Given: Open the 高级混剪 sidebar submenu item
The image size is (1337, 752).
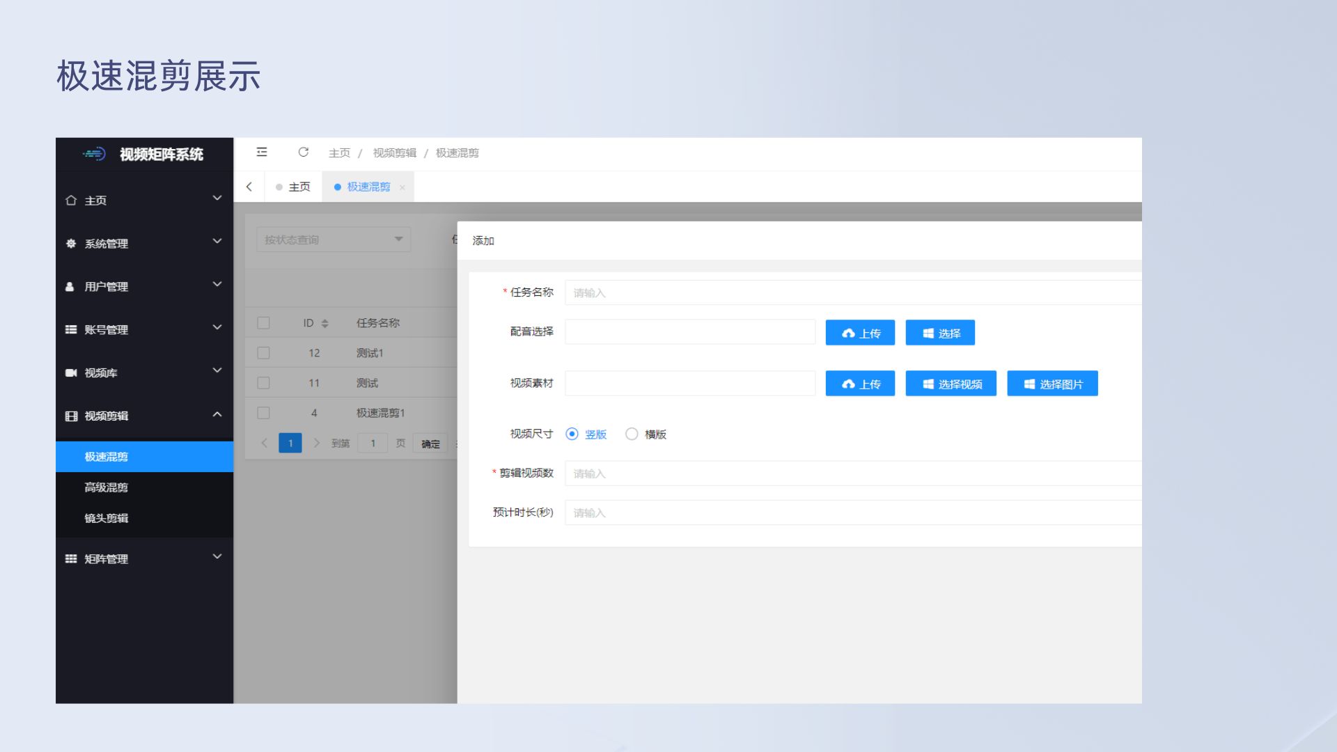Looking at the screenshot, I should [144, 487].
